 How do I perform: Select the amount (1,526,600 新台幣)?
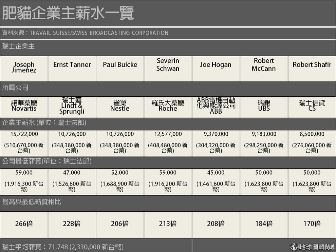click(x=72, y=187)
